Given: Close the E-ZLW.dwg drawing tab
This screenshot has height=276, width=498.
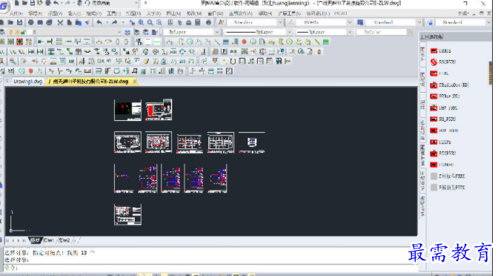Looking at the screenshot, I should (135, 82).
